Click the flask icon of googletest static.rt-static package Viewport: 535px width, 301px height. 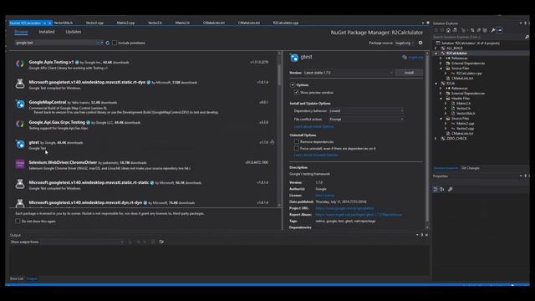point(20,184)
